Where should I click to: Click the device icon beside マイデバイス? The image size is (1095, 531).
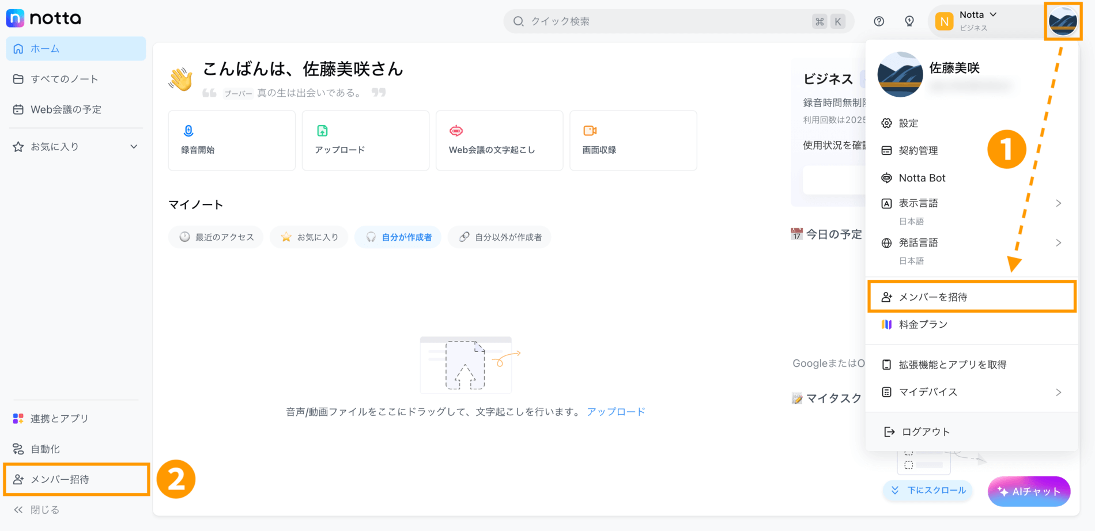click(886, 392)
